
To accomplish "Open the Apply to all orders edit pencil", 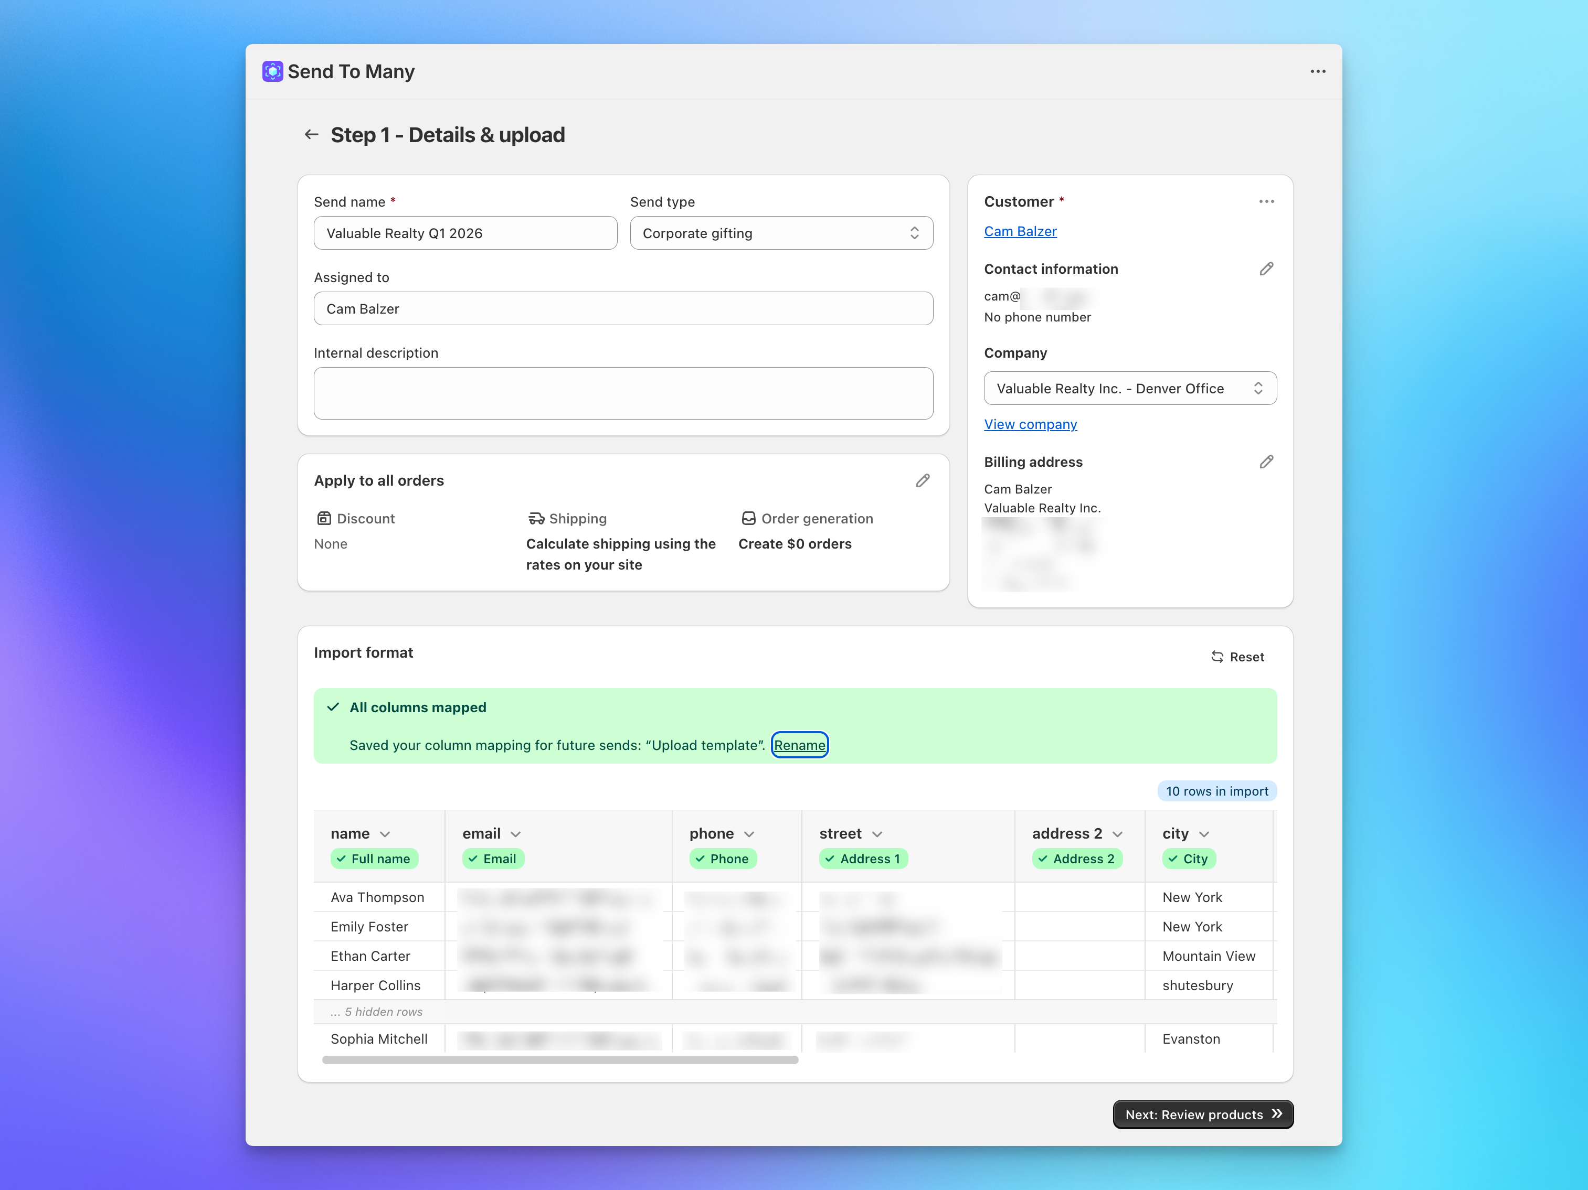I will point(923,480).
